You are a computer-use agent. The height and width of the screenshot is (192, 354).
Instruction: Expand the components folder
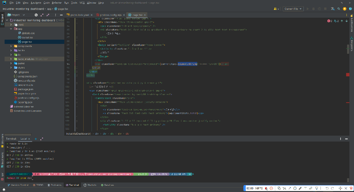point(11,46)
